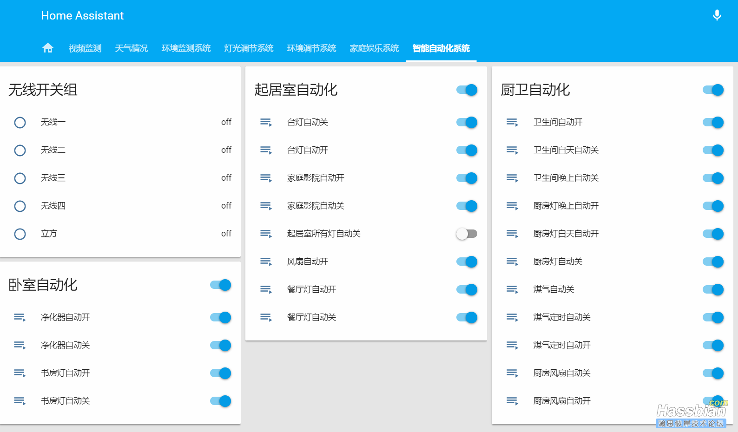Click the automation icon for 卫生间白天自动关
The width and height of the screenshot is (738, 432).
[x=513, y=151]
